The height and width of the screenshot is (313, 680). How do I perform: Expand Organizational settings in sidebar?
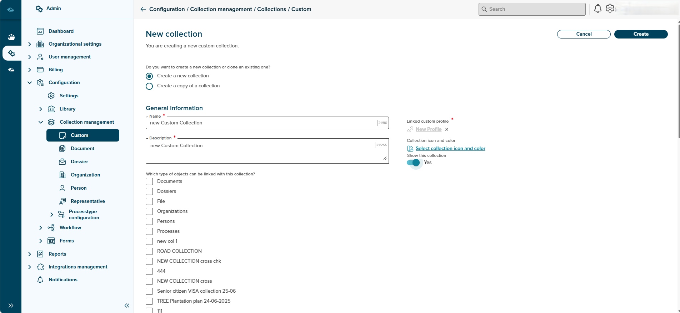(30, 44)
